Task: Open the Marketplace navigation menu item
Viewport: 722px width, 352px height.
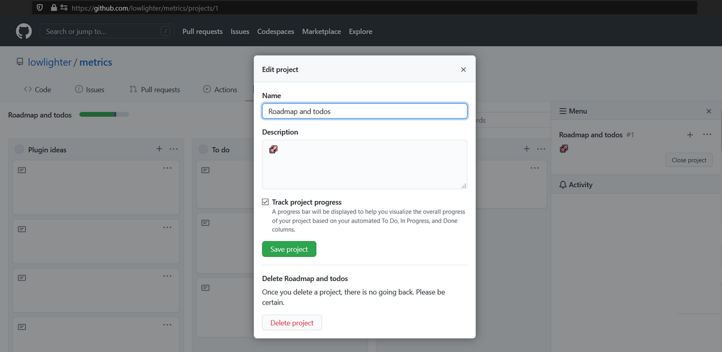Action: coord(321,31)
